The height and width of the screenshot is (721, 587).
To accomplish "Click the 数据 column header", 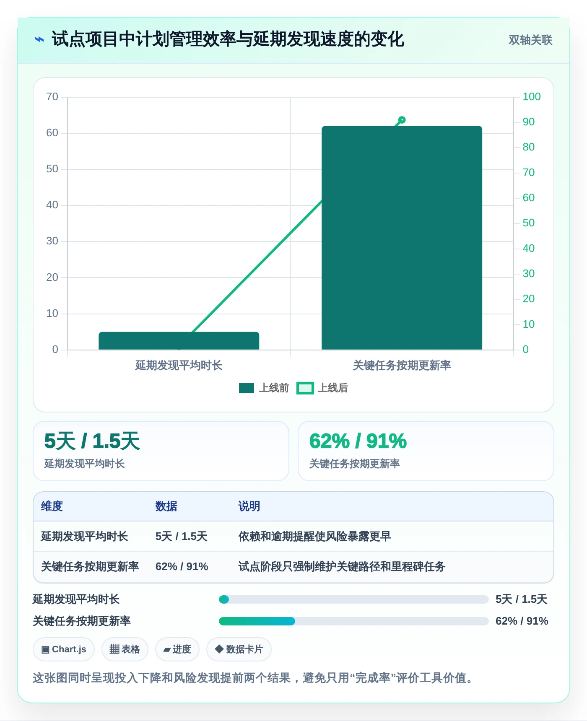I will click(x=166, y=506).
